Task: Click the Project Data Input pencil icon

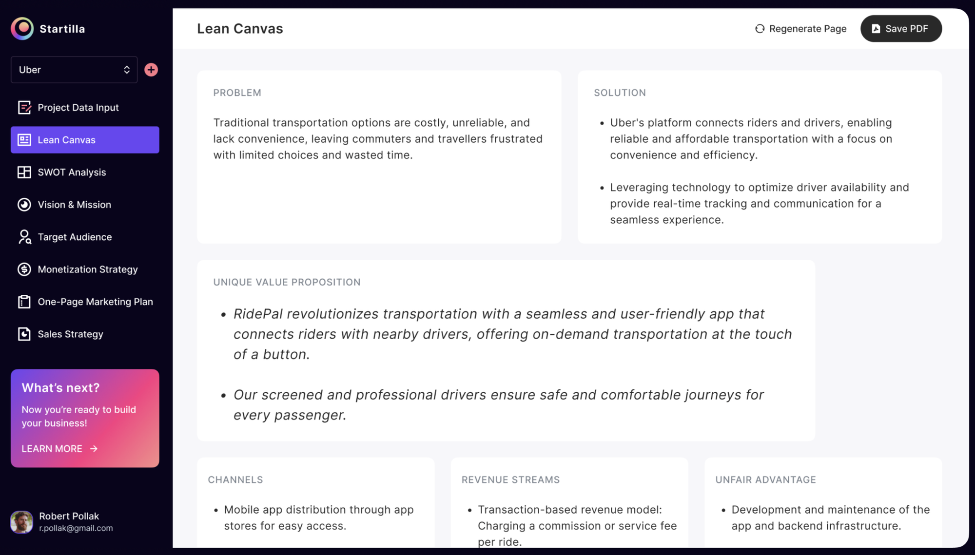Action: (24, 108)
